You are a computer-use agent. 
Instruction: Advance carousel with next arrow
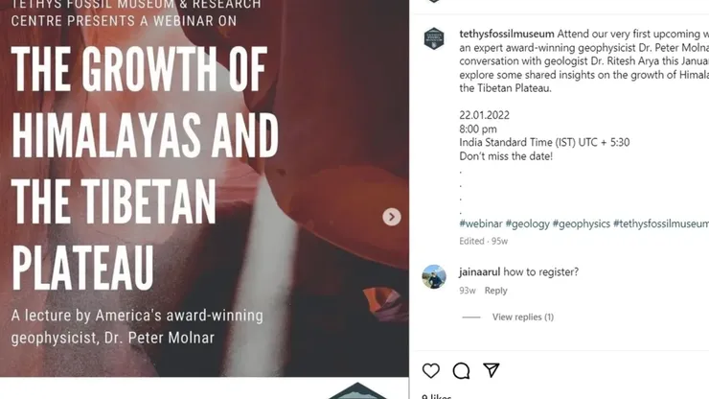(392, 217)
